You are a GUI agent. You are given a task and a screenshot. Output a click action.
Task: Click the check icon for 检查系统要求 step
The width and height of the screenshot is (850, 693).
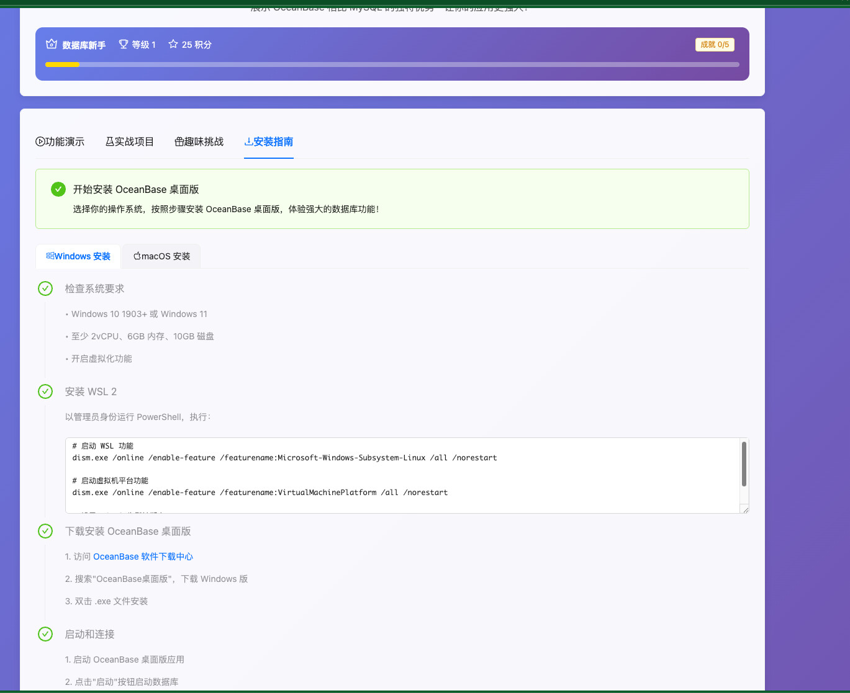point(45,288)
